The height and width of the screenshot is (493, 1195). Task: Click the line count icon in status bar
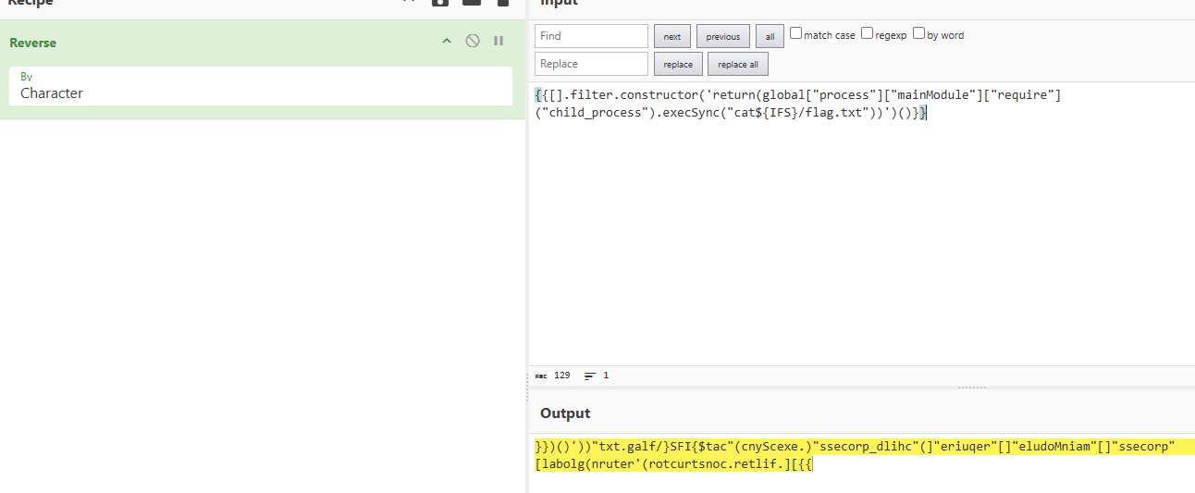pyautogui.click(x=589, y=376)
